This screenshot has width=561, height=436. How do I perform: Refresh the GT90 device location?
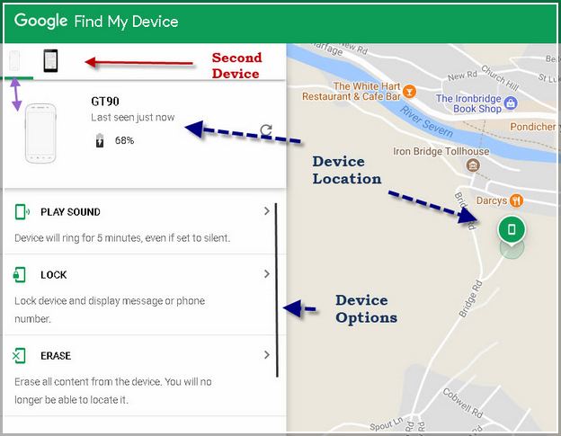(x=266, y=130)
